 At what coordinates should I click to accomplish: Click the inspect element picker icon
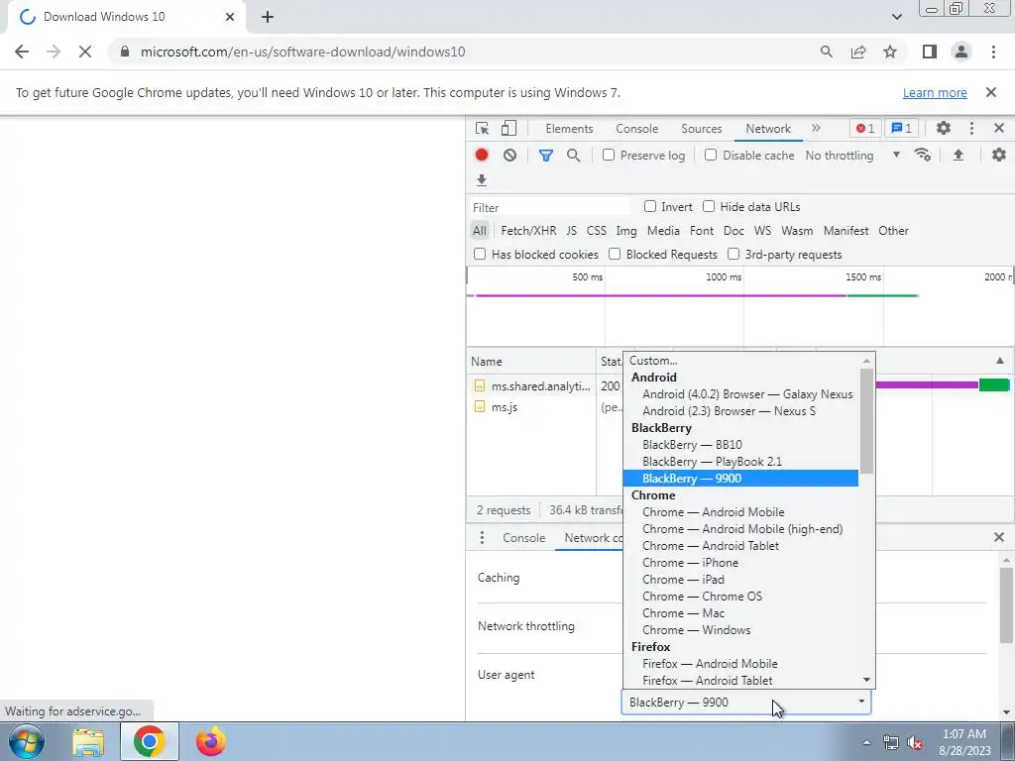pos(482,128)
